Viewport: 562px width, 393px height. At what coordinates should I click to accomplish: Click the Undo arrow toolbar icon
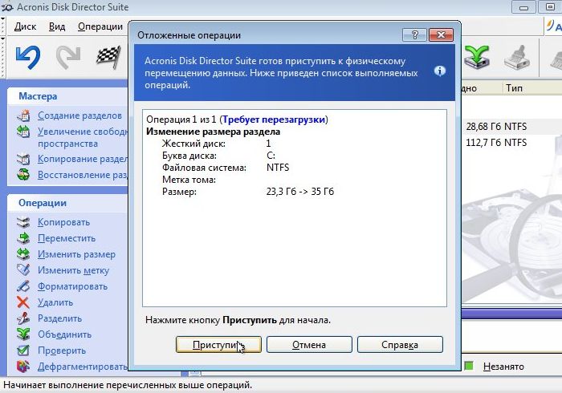[x=28, y=57]
